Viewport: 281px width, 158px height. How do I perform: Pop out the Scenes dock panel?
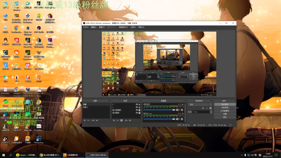(x=109, y=101)
